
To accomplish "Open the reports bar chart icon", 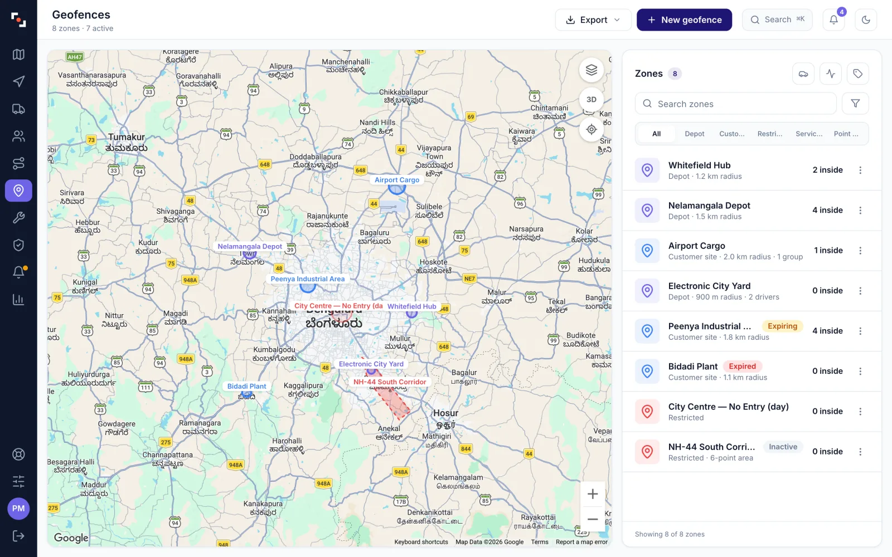I will pos(18,300).
